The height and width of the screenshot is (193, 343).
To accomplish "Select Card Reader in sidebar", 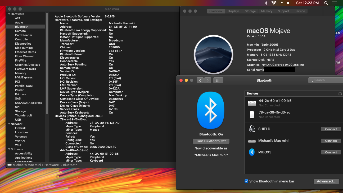I will (x=24, y=35).
